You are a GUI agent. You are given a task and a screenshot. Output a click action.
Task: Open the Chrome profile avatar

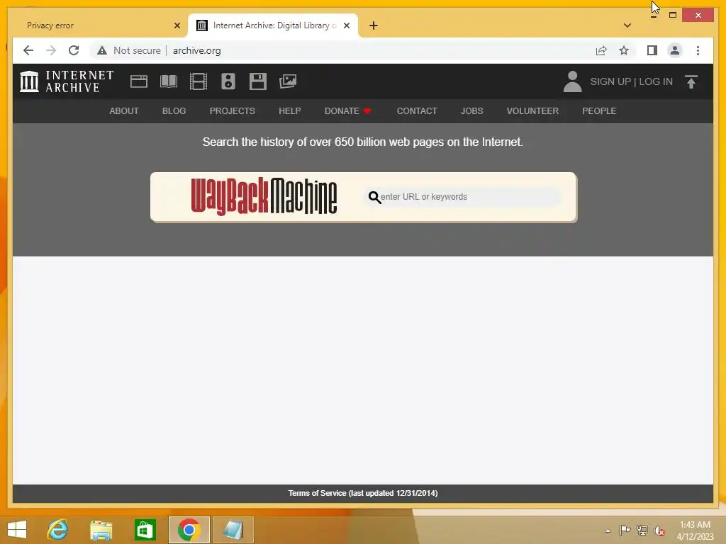tap(675, 50)
